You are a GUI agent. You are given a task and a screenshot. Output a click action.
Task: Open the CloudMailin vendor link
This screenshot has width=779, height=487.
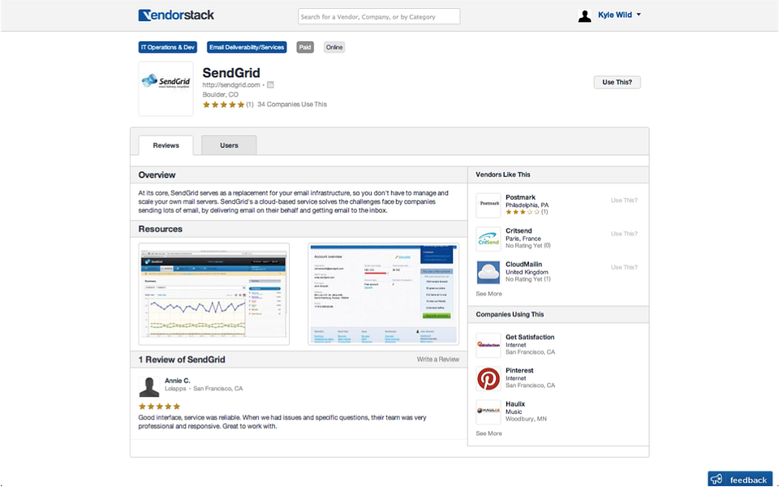click(523, 265)
